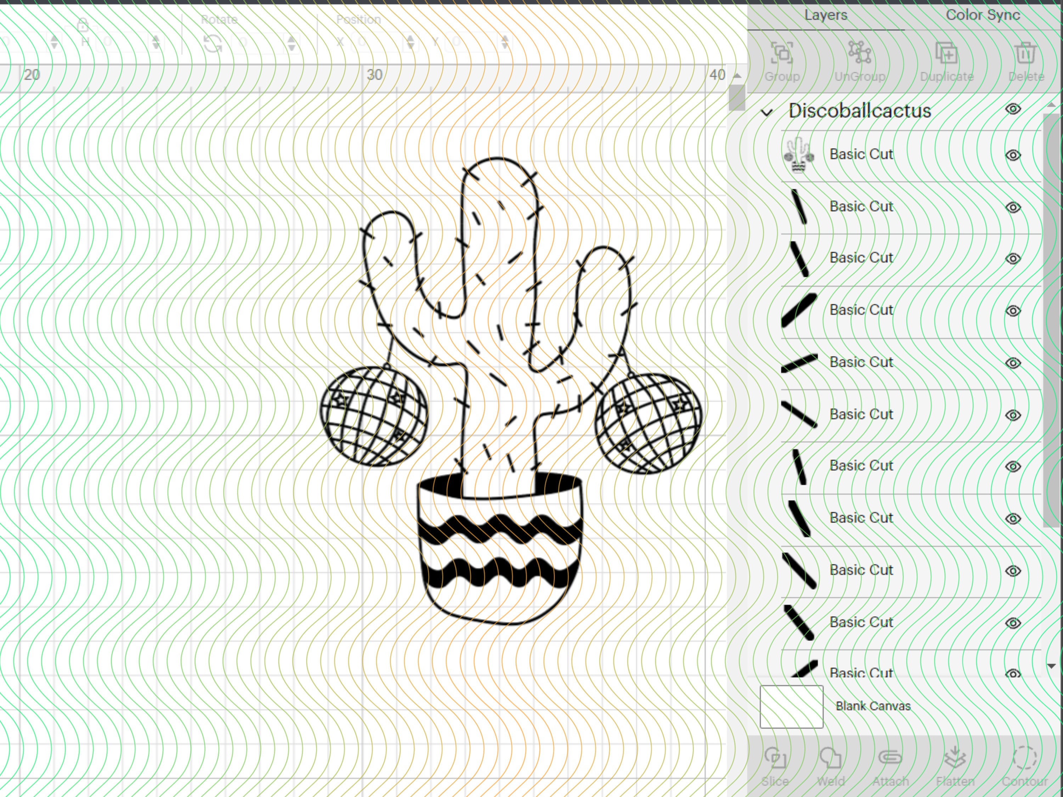
Task: Click the Position X up arrow
Action: coord(410,38)
